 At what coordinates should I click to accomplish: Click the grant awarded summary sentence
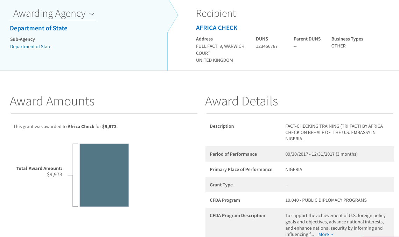(x=65, y=126)
